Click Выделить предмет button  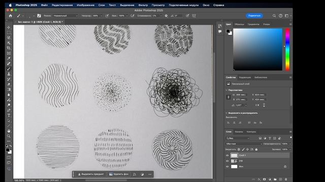coord(91,174)
